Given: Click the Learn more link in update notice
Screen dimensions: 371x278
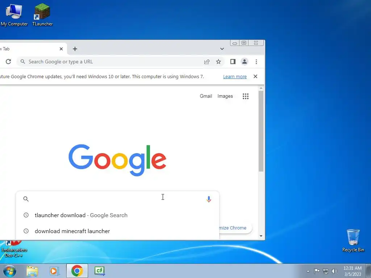Looking at the screenshot, I should [x=235, y=77].
